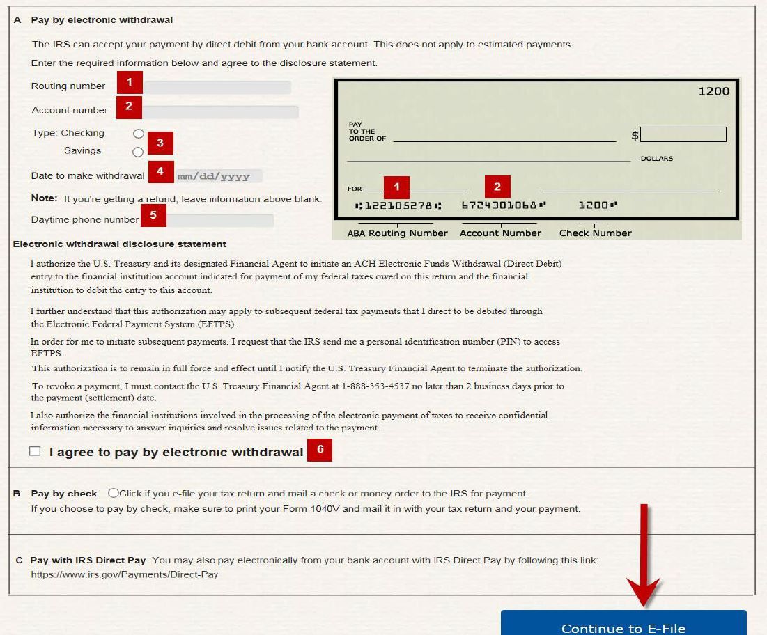This screenshot has width=767, height=635.
Task: Click the red badge 3 near Savings option
Action: (160, 143)
